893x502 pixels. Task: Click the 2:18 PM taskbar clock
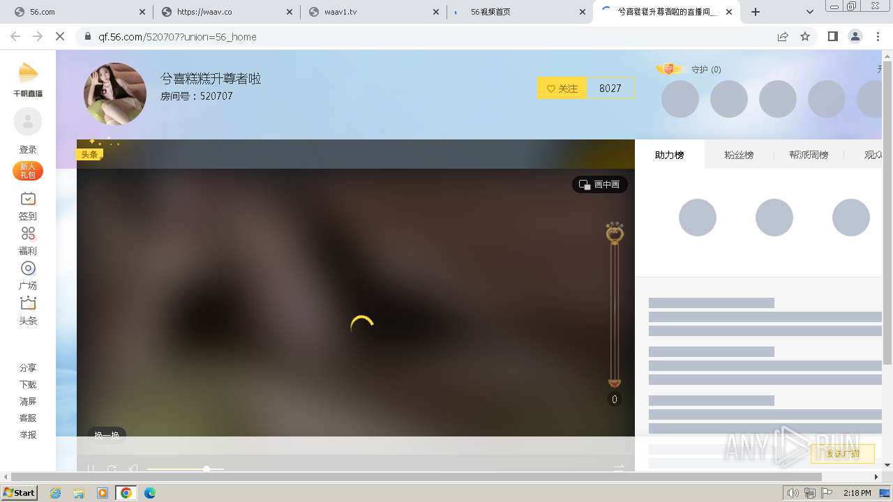[x=857, y=493]
